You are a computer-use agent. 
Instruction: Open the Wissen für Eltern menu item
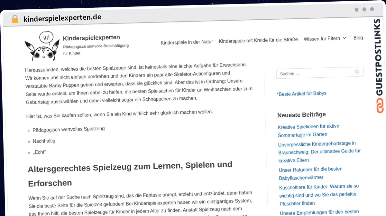pos(322,39)
